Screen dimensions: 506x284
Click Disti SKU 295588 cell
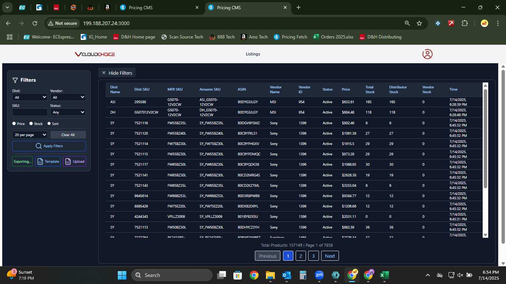(x=140, y=102)
